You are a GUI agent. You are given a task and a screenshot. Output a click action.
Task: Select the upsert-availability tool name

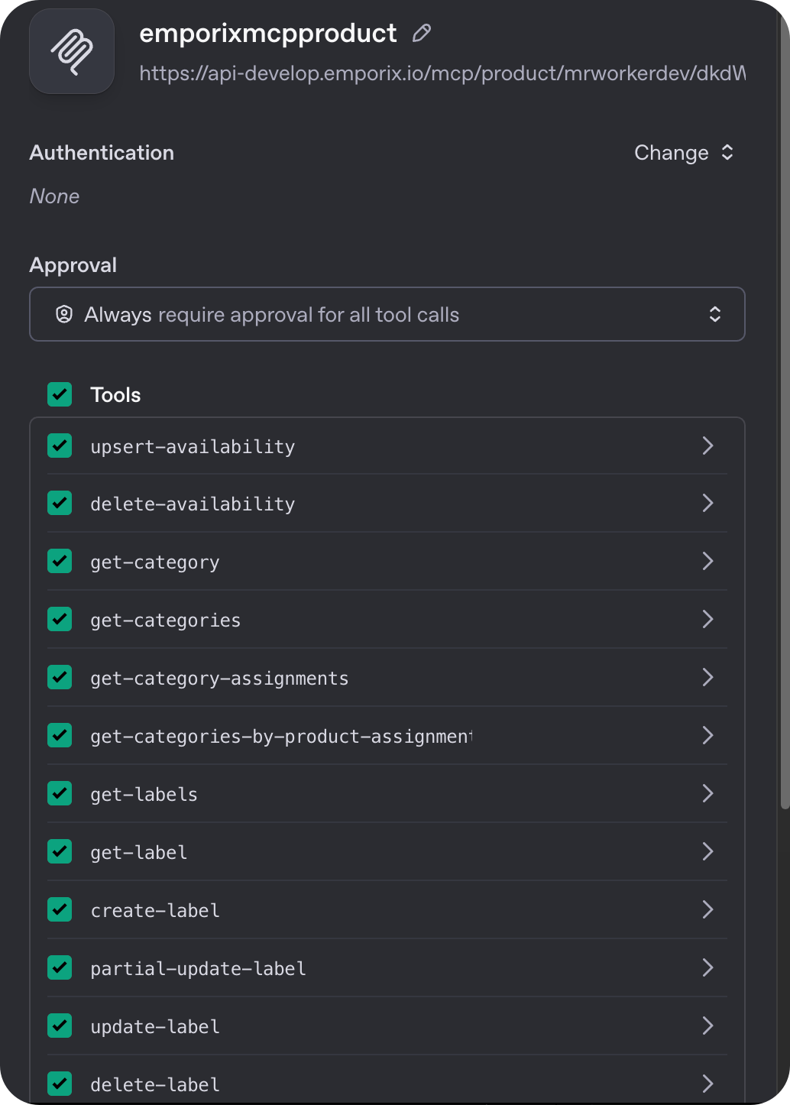click(x=193, y=447)
